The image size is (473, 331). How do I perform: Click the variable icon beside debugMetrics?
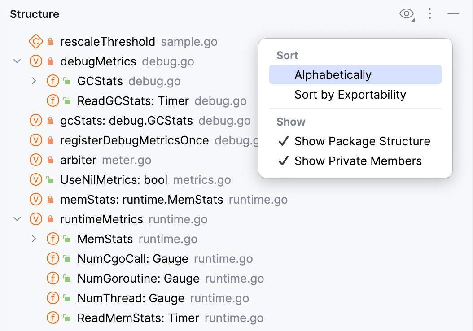tap(35, 61)
